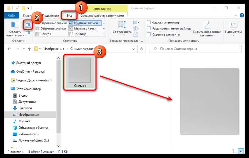
Task: Open the Сортировать menu
Action: pyautogui.click(x=122, y=29)
